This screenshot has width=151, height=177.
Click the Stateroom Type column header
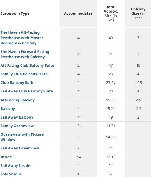coord(15,13)
